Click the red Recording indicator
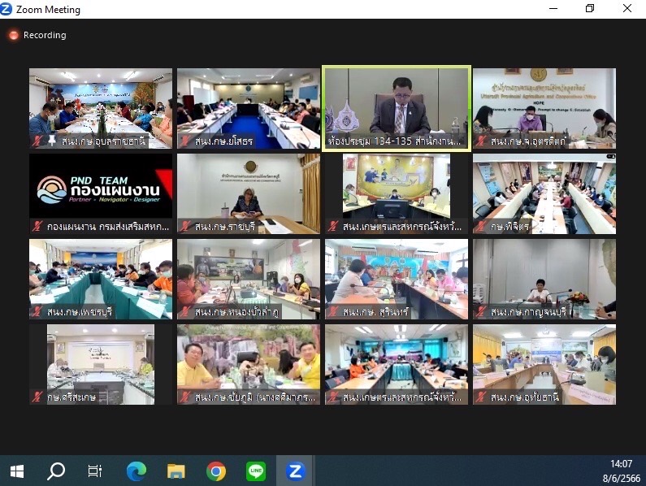Image resolution: width=646 pixels, height=486 pixels. tap(37, 35)
